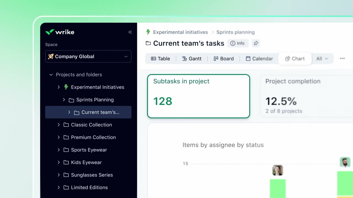Switch to the Calendar view tab

[259, 59]
